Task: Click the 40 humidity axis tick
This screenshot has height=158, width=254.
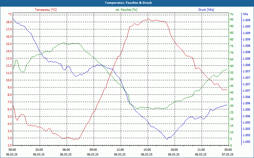Action: 232,92
